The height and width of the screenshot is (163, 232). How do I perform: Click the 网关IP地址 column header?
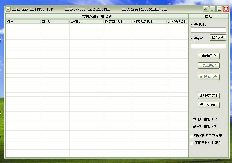point(118,22)
